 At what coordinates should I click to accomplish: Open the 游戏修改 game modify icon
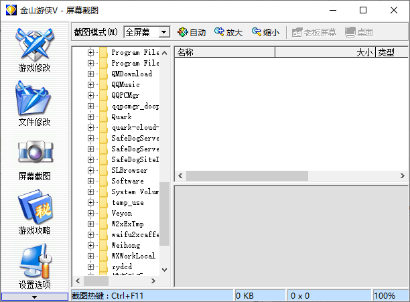pos(35,45)
